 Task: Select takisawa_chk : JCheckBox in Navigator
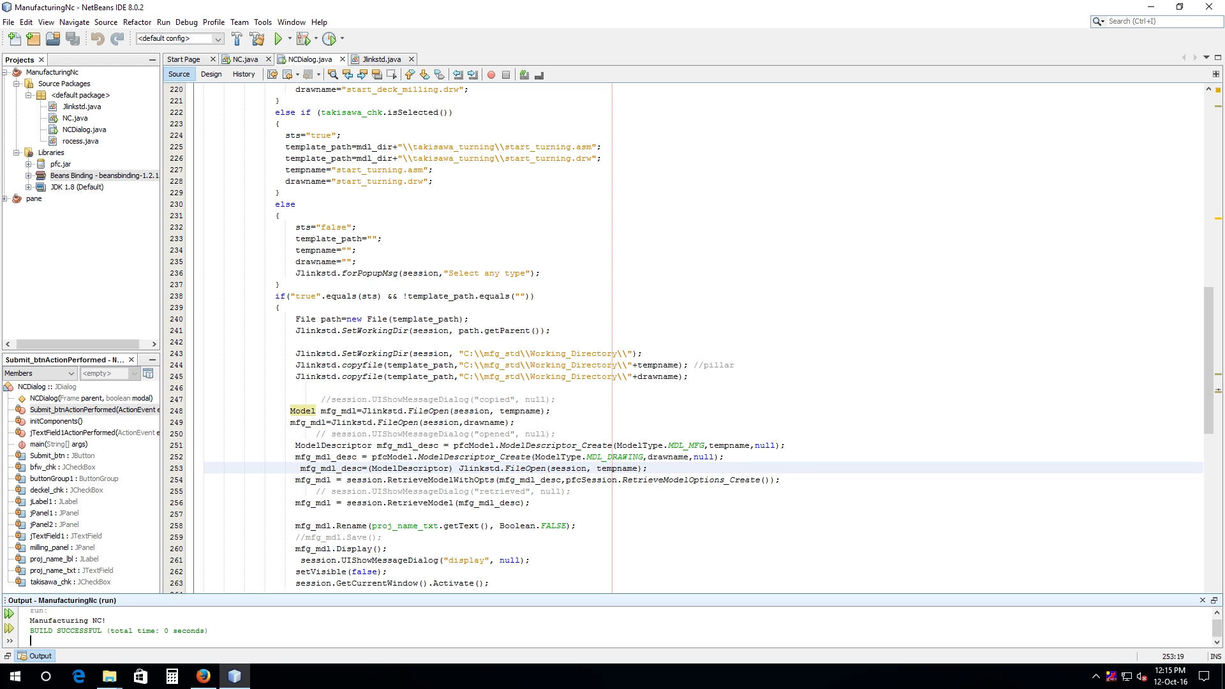70,582
